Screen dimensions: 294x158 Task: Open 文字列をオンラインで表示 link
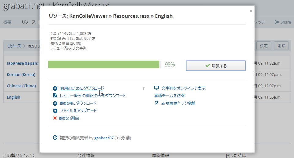(x=183, y=88)
